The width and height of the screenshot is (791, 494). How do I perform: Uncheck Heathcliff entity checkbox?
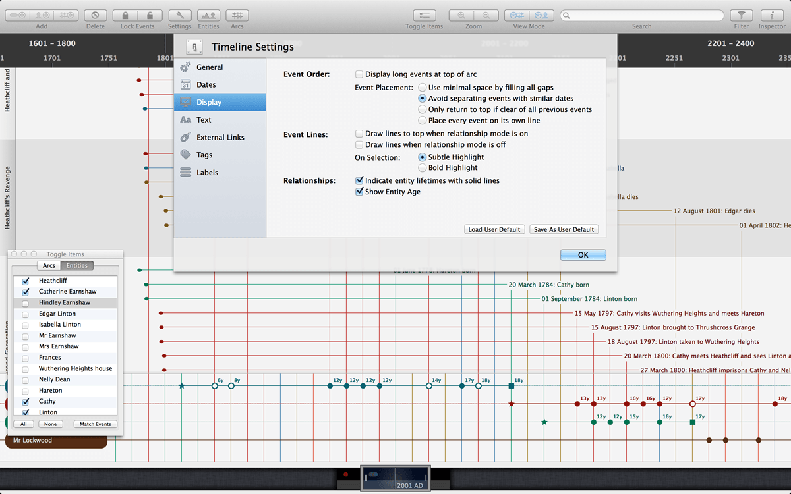click(x=26, y=281)
